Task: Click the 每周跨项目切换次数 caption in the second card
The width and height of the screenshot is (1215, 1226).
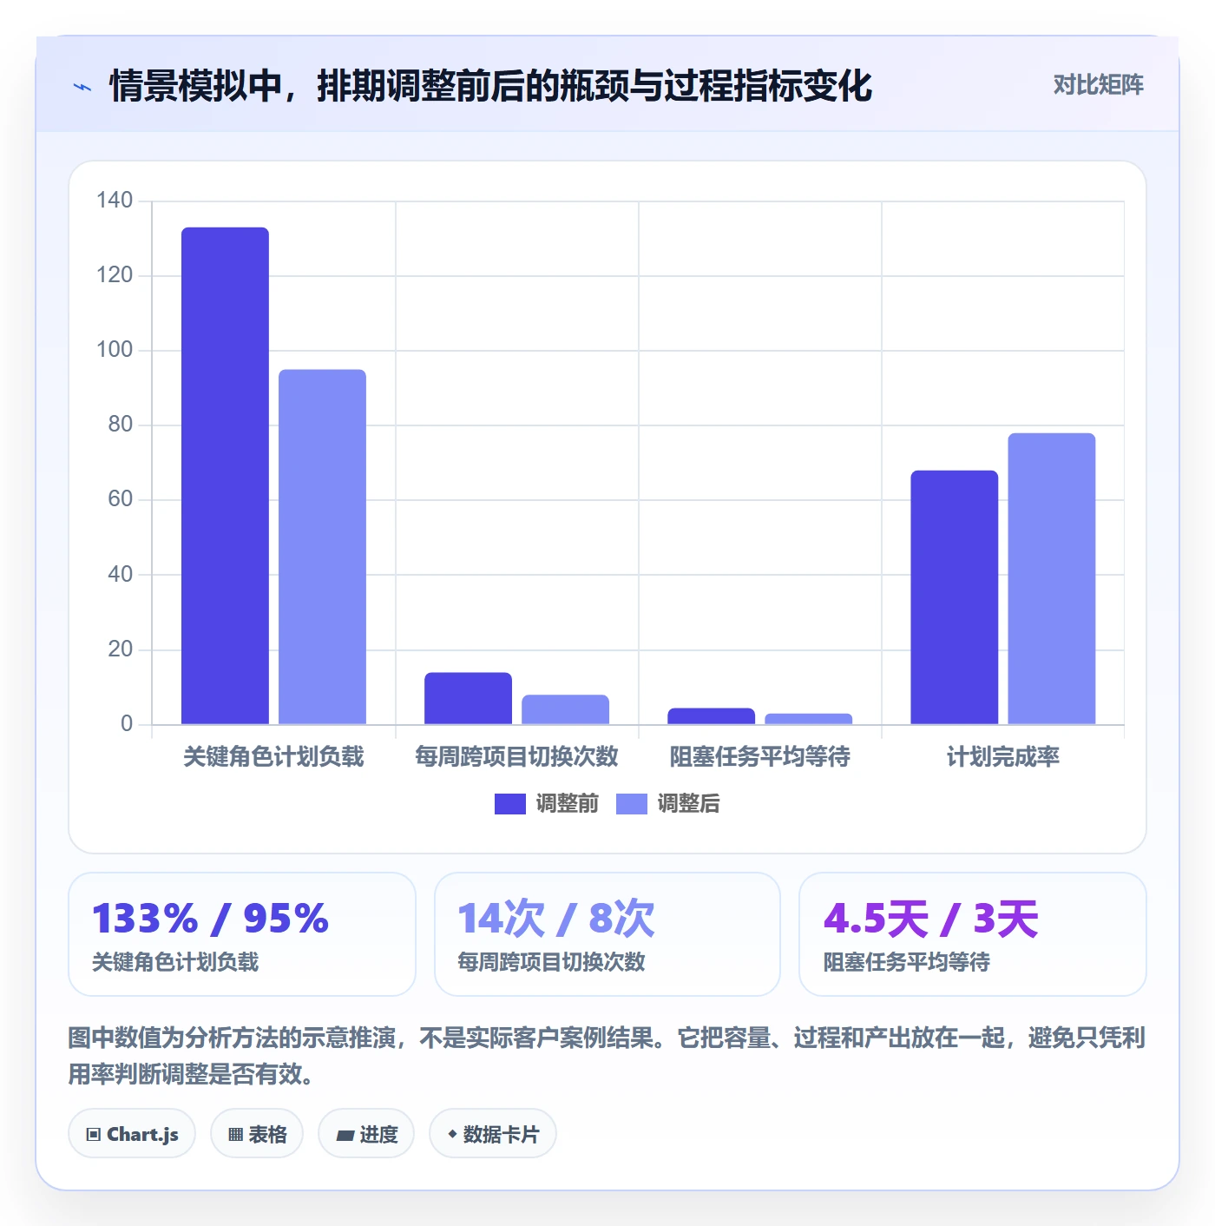Action: coord(551,962)
